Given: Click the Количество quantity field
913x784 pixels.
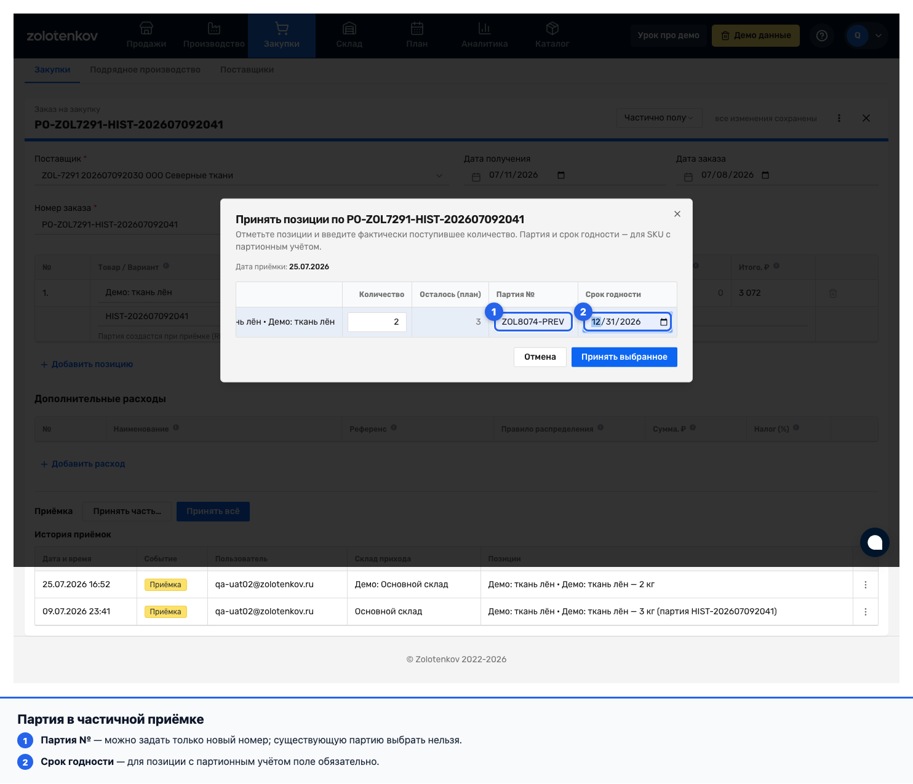Looking at the screenshot, I should coord(377,322).
